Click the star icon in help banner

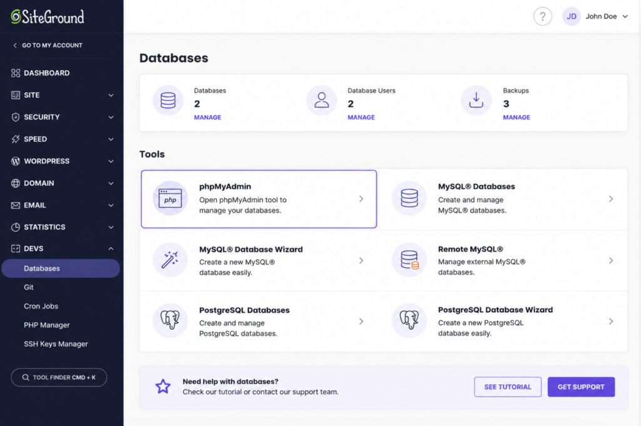(x=163, y=387)
